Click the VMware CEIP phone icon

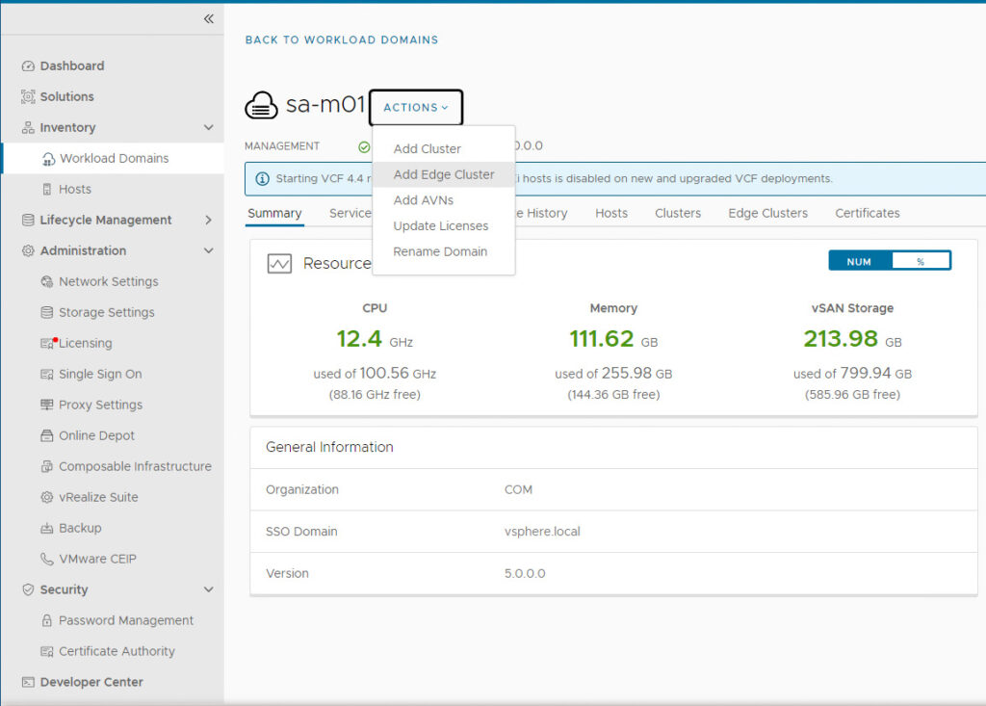tap(46, 559)
